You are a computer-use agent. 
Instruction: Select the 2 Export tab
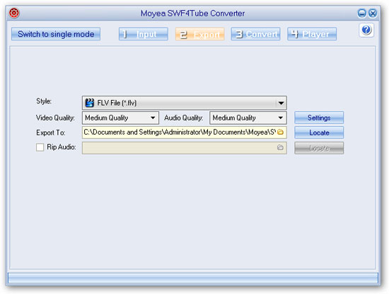pyautogui.click(x=200, y=34)
